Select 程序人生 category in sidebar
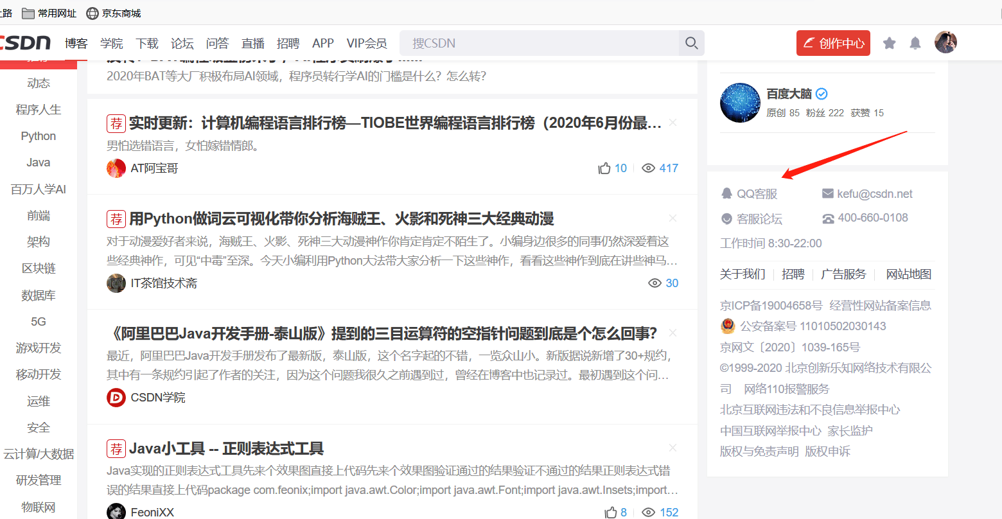This screenshot has height=519, width=1002. coord(39,109)
